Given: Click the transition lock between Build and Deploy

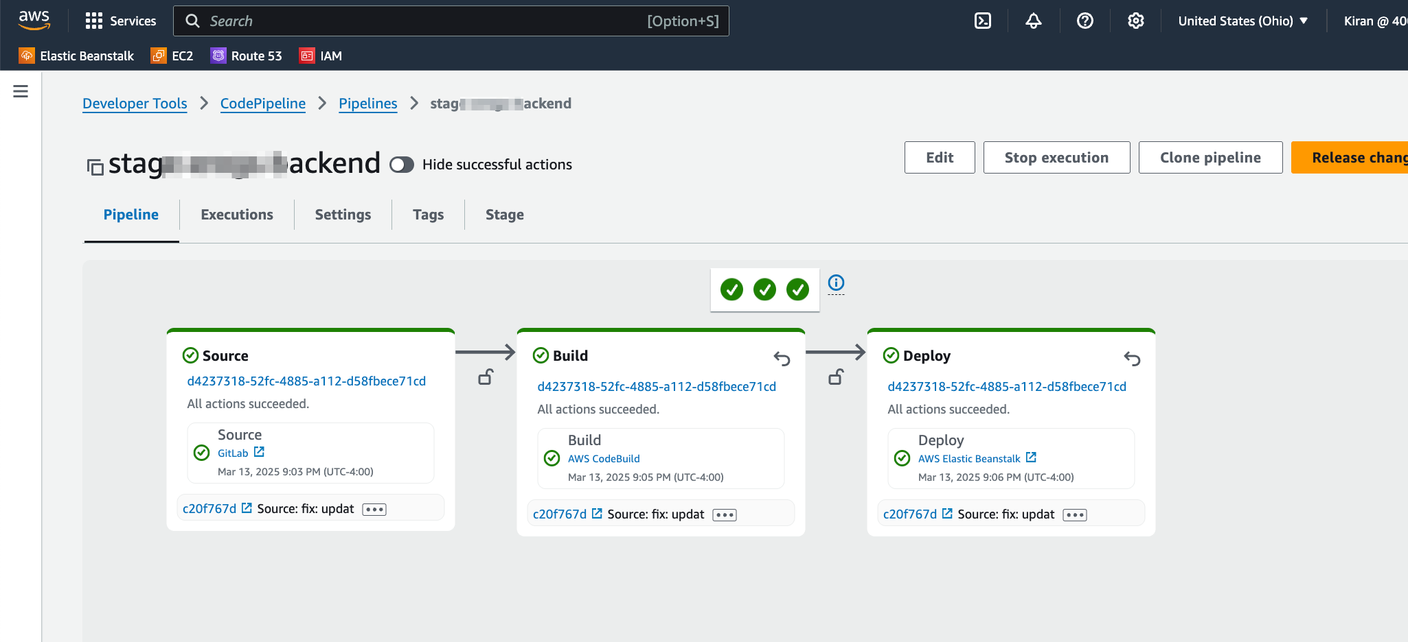Looking at the screenshot, I should pos(836,377).
